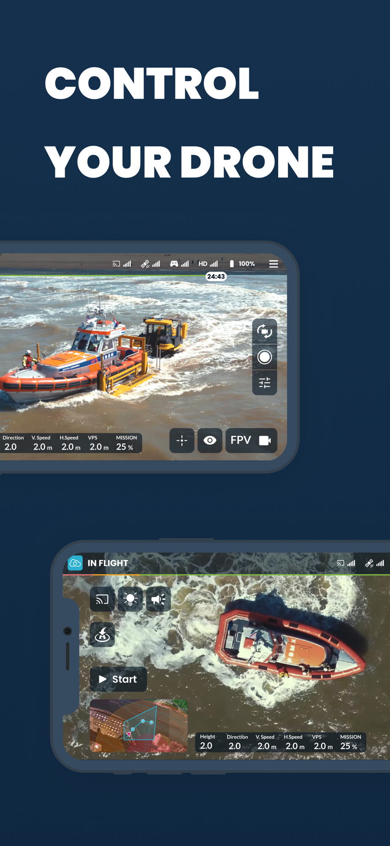Screen dimensions: 390x846
Task: Click the CONTROL headline text
Action: click(x=152, y=83)
